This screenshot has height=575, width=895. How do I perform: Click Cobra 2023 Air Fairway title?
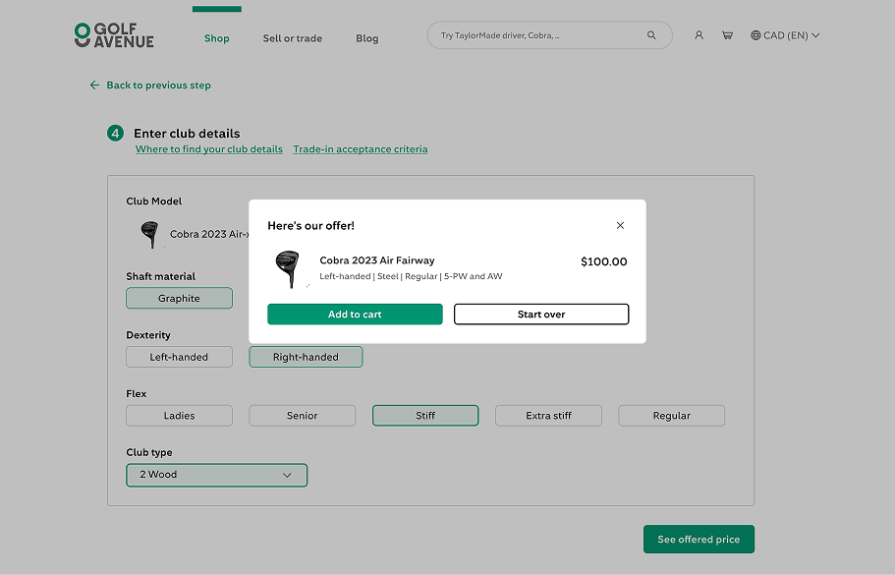pos(376,260)
